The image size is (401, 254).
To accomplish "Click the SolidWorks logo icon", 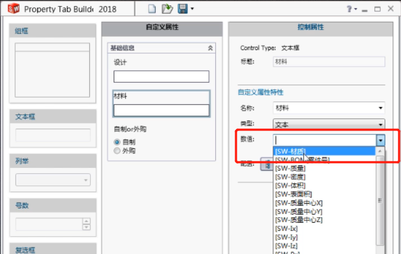I will coord(13,9).
